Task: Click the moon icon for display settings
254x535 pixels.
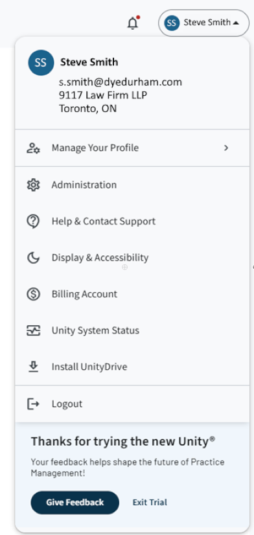Action: [x=33, y=258]
